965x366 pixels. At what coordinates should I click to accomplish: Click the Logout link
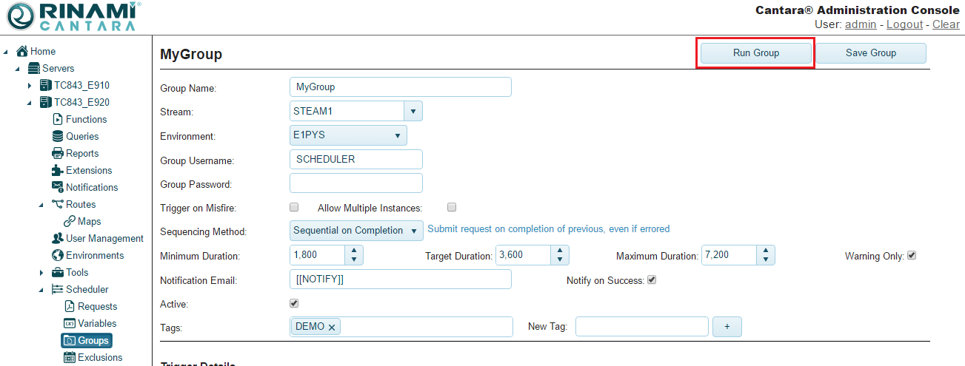click(x=904, y=24)
